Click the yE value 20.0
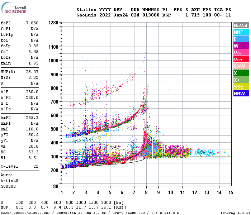 (33, 146)
